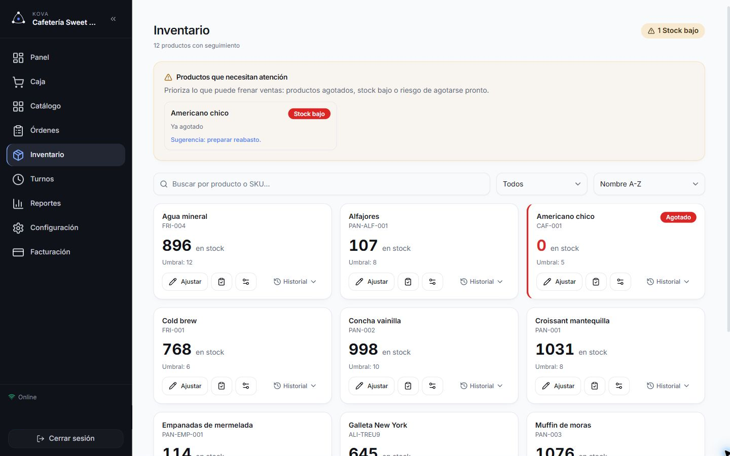
Task: Open the Nombre A-Z sort dropdown
Action: click(649, 184)
